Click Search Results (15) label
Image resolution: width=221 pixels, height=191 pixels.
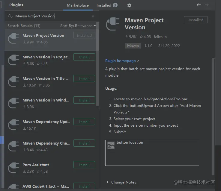[24, 26]
